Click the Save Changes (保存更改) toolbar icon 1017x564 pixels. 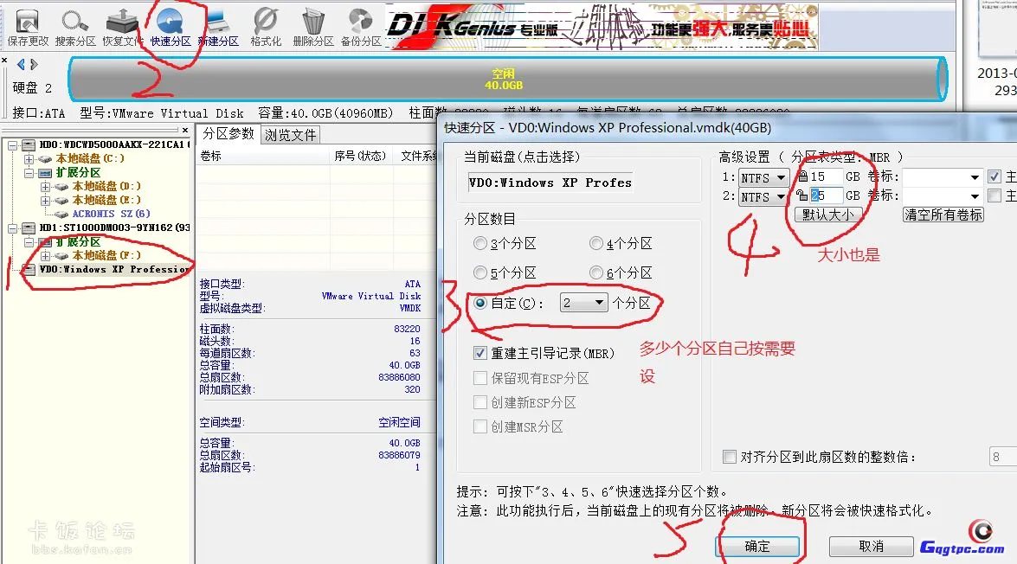28,26
